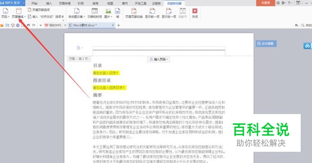Click the 页眉横线 header line icon
Image resolution: width=312 pixels, height=163 pixels.
(18, 11)
